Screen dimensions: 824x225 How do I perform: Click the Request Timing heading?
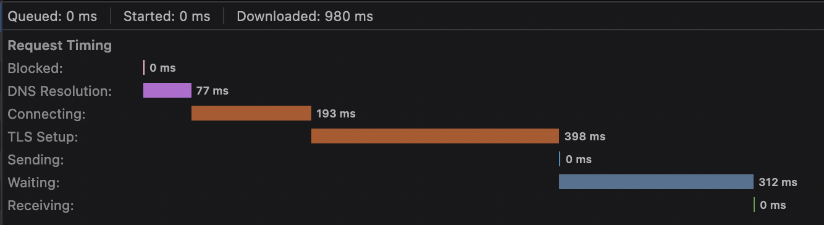click(60, 45)
